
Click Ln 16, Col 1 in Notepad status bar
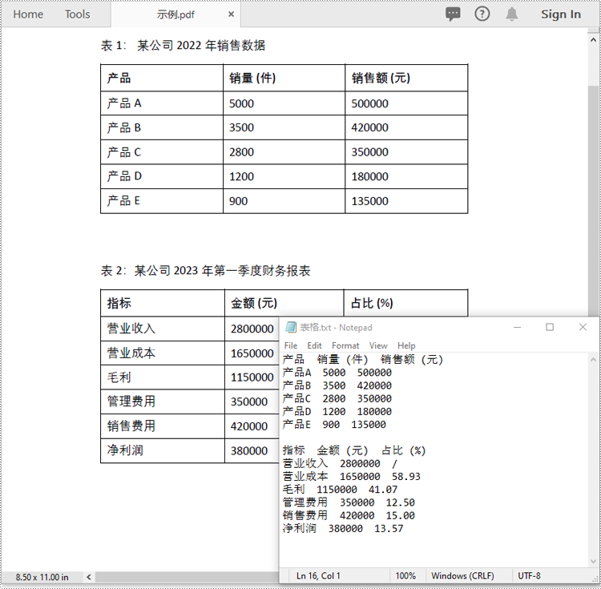pos(318,576)
